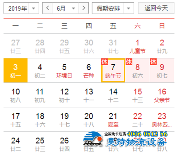Select June 24 date cell
Screen dimensions: 178x159
pyautogui.click(x=16, y=144)
